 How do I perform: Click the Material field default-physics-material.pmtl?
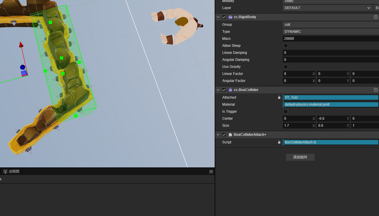click(331, 104)
